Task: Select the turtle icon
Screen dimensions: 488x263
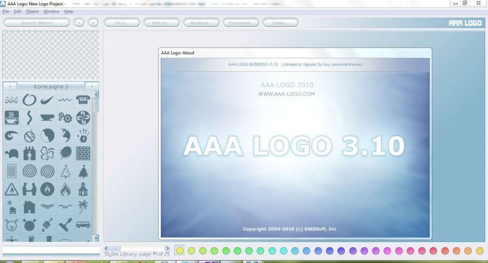Action: pyautogui.click(x=11, y=153)
